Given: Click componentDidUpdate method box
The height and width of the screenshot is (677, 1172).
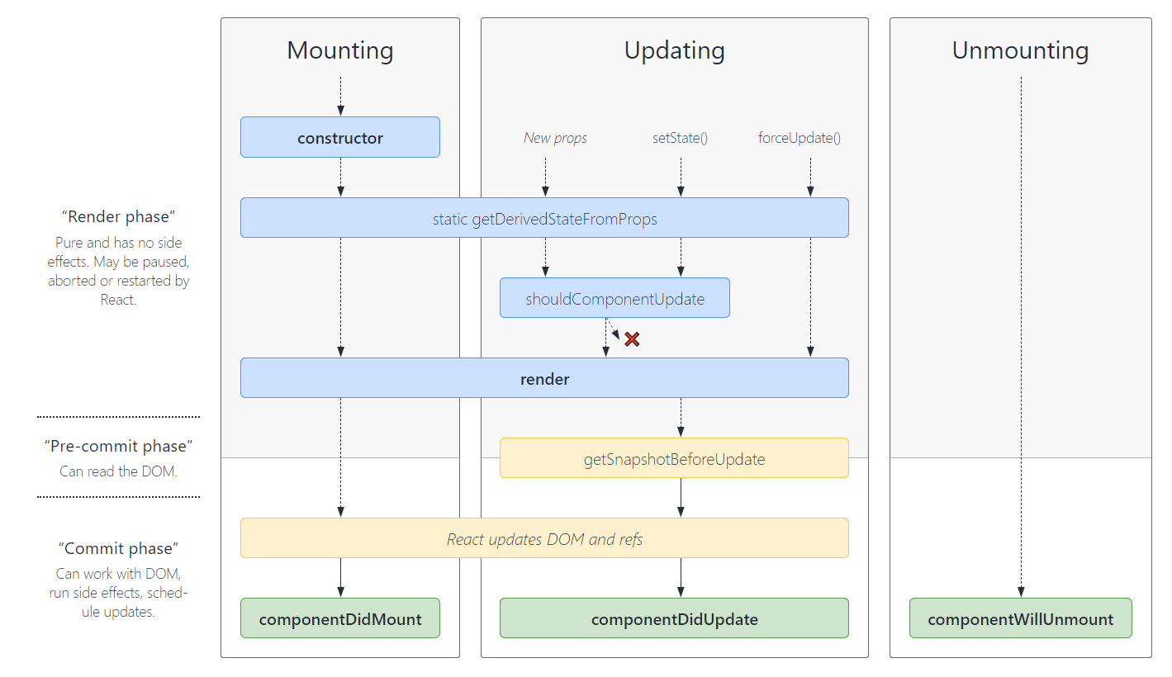Looking at the screenshot, I should tap(674, 618).
